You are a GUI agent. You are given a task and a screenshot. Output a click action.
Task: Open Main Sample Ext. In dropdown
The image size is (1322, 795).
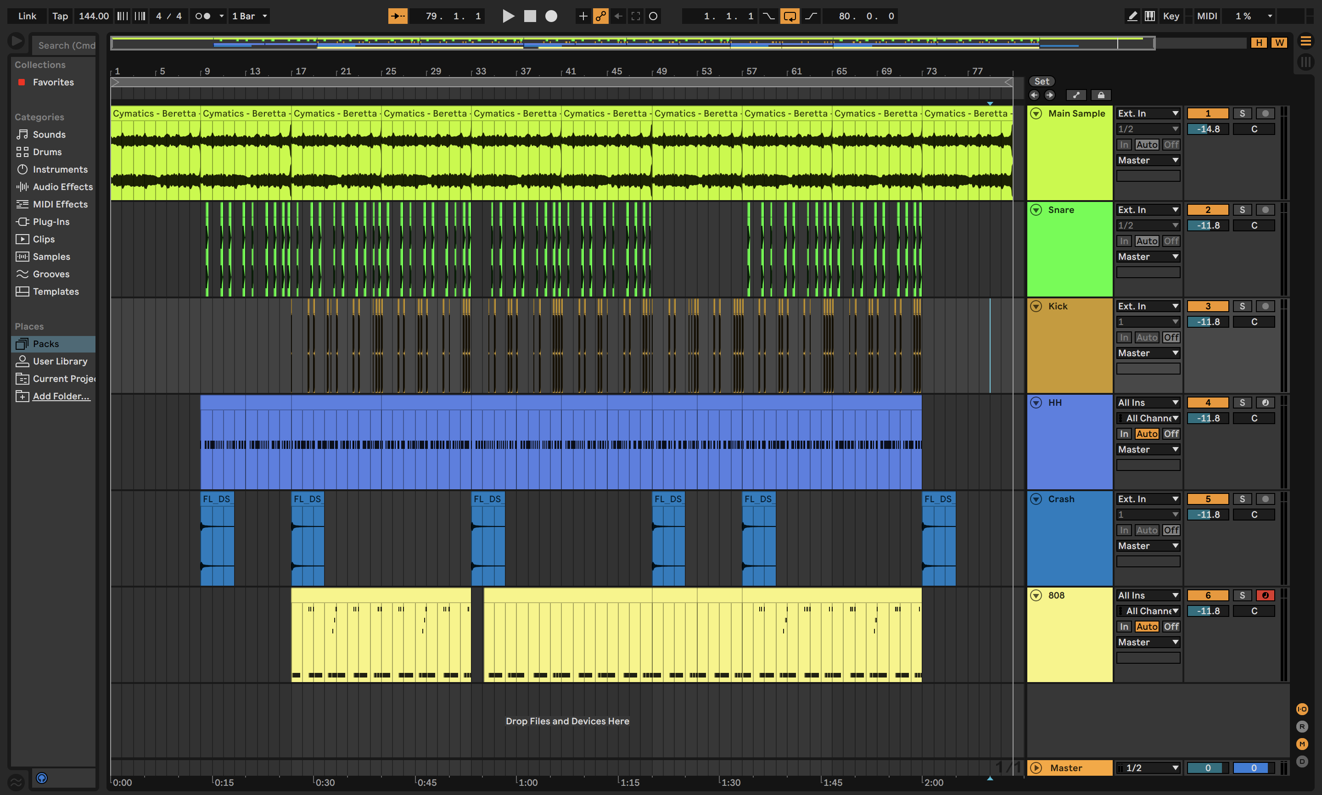[1148, 113]
